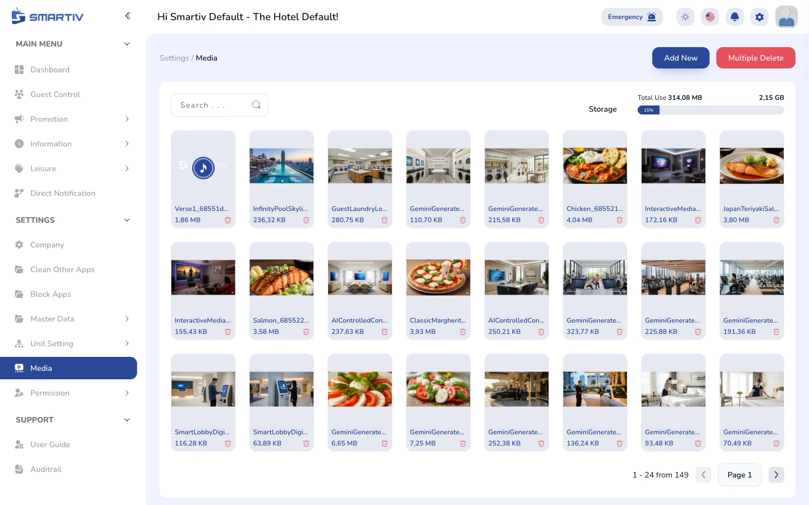The width and height of the screenshot is (809, 505).
Task: Open Clean Other Apps menu item
Action: [x=69, y=269]
